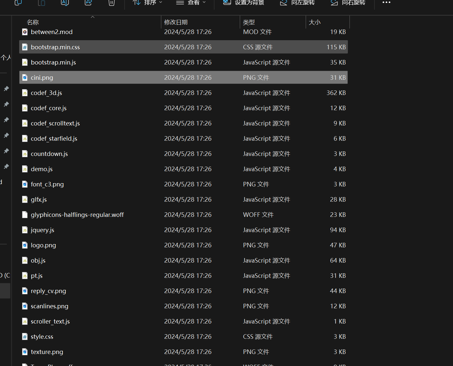Click the JS icon of countdown.js
The width and height of the screenshot is (453, 366).
click(x=25, y=154)
